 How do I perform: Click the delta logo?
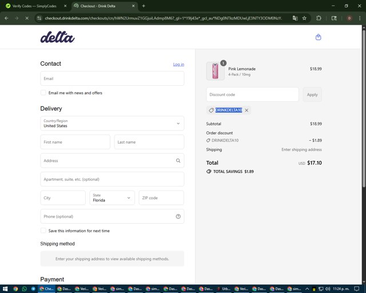pyautogui.click(x=57, y=37)
